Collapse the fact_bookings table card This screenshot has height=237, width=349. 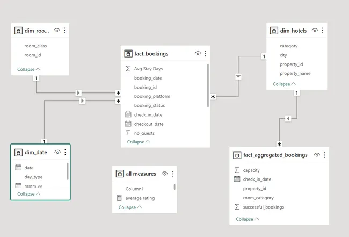(x=139, y=142)
